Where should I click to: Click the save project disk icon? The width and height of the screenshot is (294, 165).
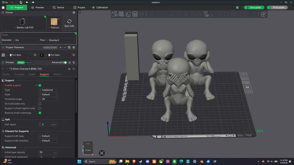tap(21, 2)
